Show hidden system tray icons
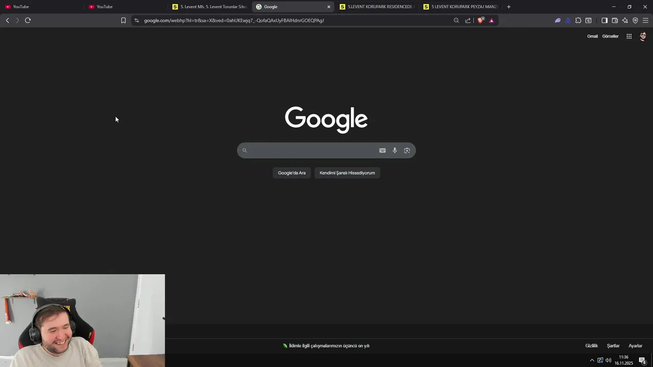 592,360
